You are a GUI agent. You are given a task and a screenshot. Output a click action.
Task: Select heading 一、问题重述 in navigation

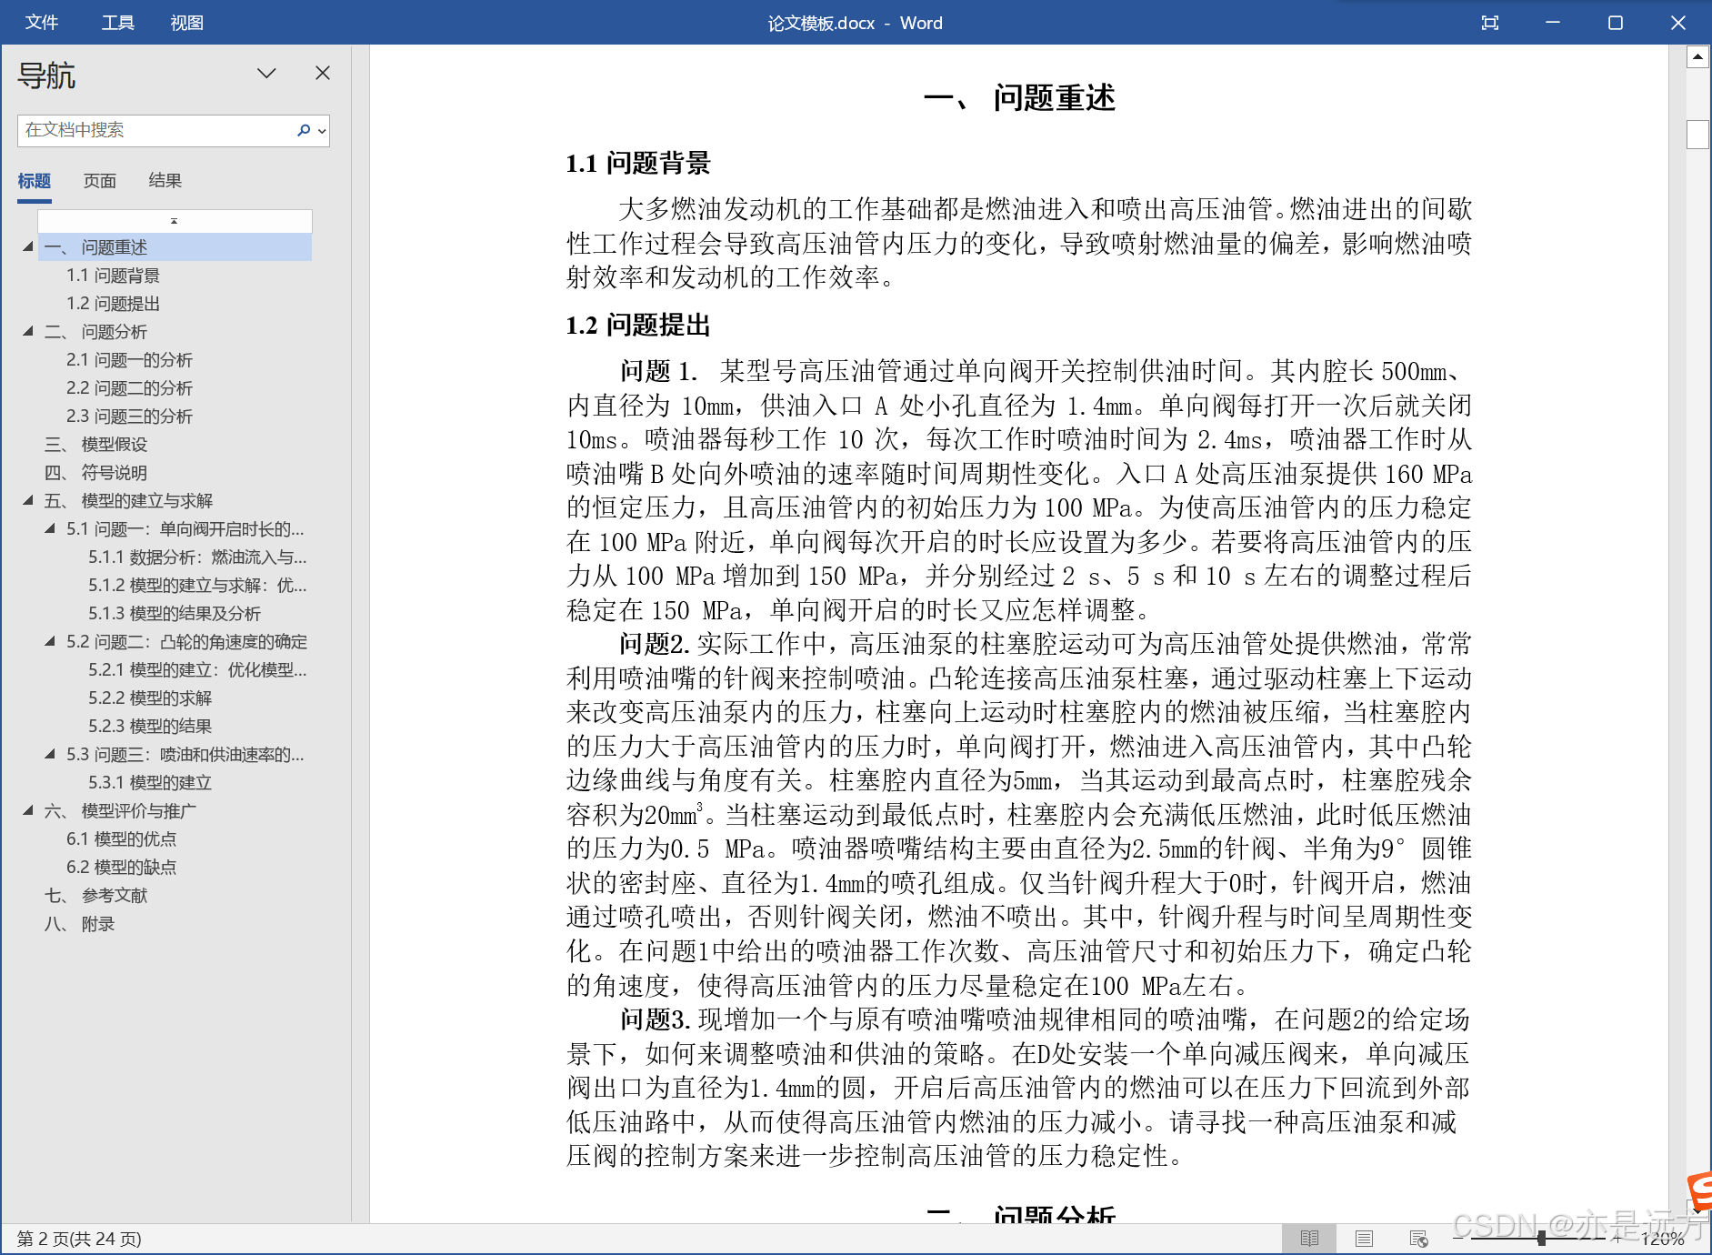(x=175, y=246)
